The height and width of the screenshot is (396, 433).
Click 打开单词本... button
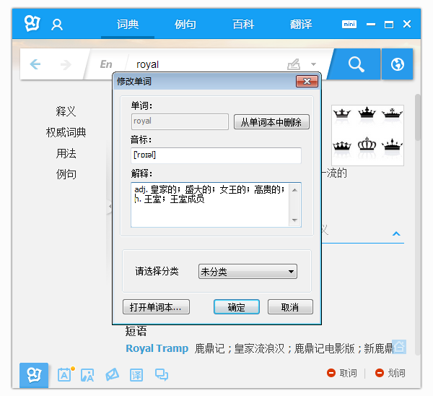156,307
